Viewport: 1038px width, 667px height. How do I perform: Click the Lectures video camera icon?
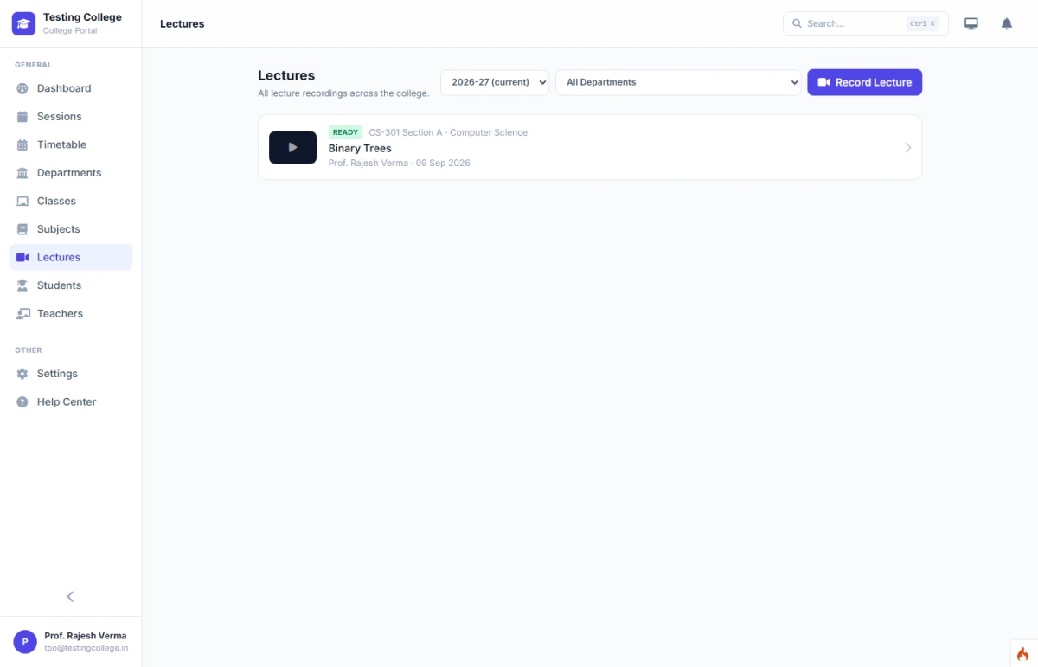pos(22,257)
